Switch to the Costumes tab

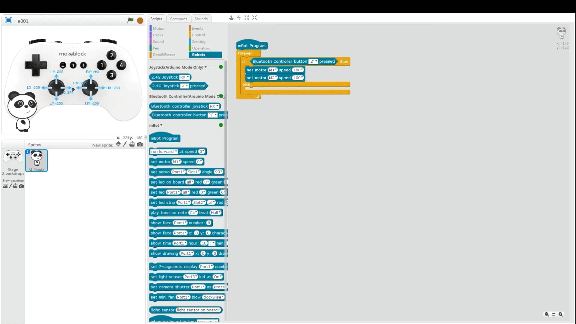click(x=178, y=19)
